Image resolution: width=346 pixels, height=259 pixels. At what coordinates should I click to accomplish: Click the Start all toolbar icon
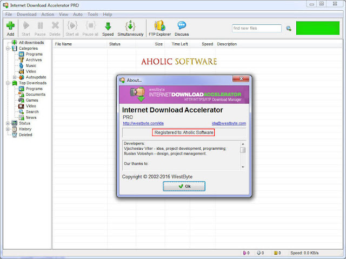(72, 28)
